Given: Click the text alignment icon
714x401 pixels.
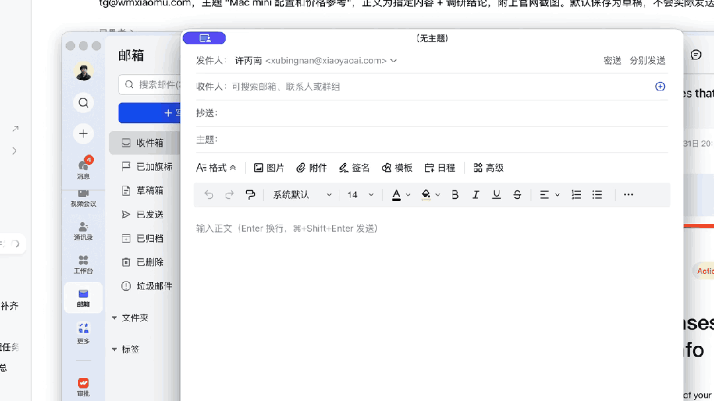Looking at the screenshot, I should (544, 195).
